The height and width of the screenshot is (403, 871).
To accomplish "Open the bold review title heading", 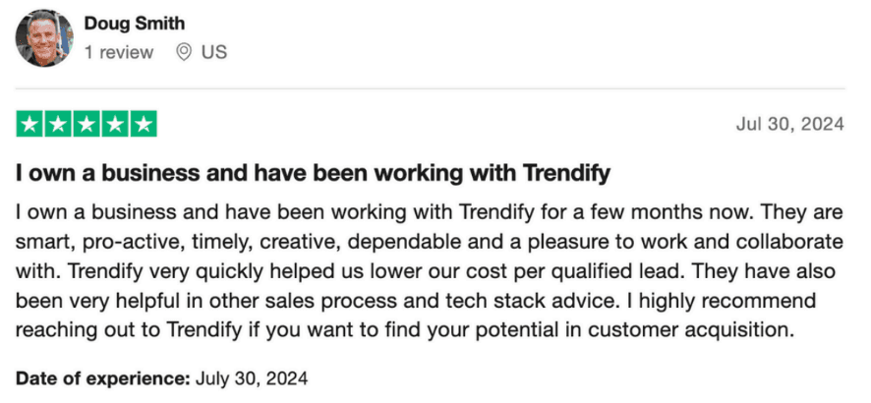I will 314,174.
